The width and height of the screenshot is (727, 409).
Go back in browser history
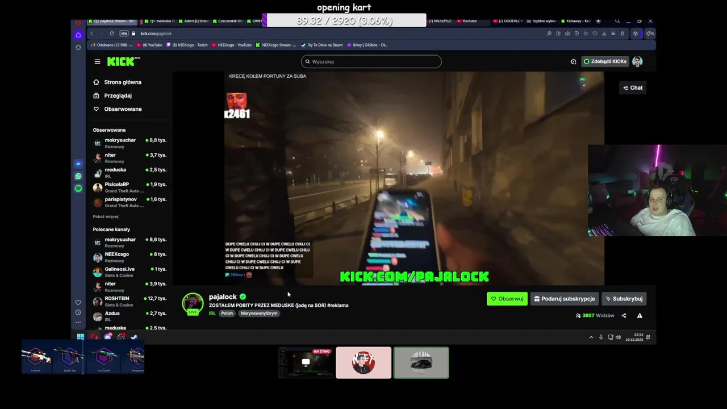coord(92,34)
